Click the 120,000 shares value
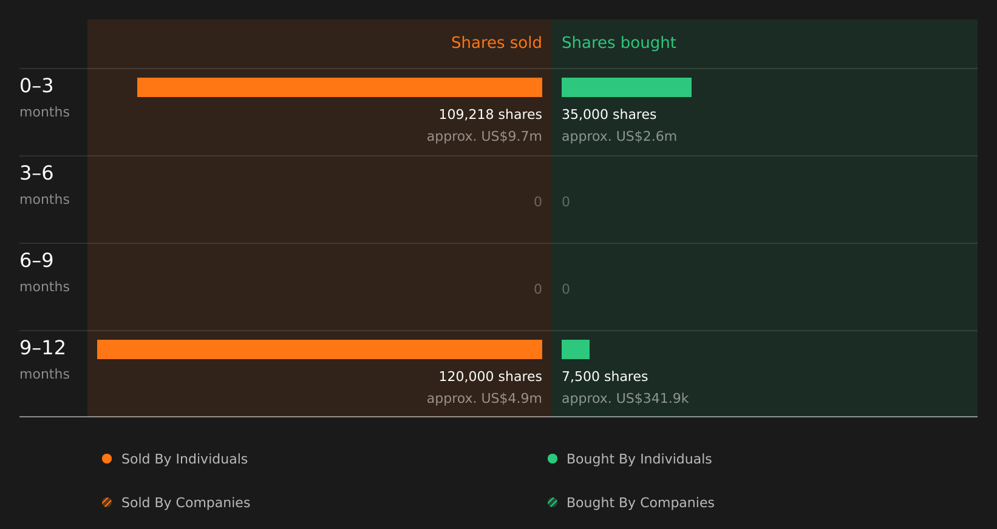Image resolution: width=997 pixels, height=529 pixels. pos(490,377)
